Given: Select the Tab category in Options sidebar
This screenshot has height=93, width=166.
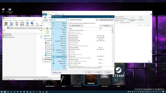Looking at the screenshot, I should pos(59,28).
